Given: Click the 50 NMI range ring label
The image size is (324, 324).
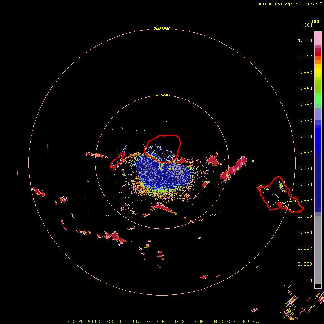Looking at the screenshot, I should (x=162, y=95).
